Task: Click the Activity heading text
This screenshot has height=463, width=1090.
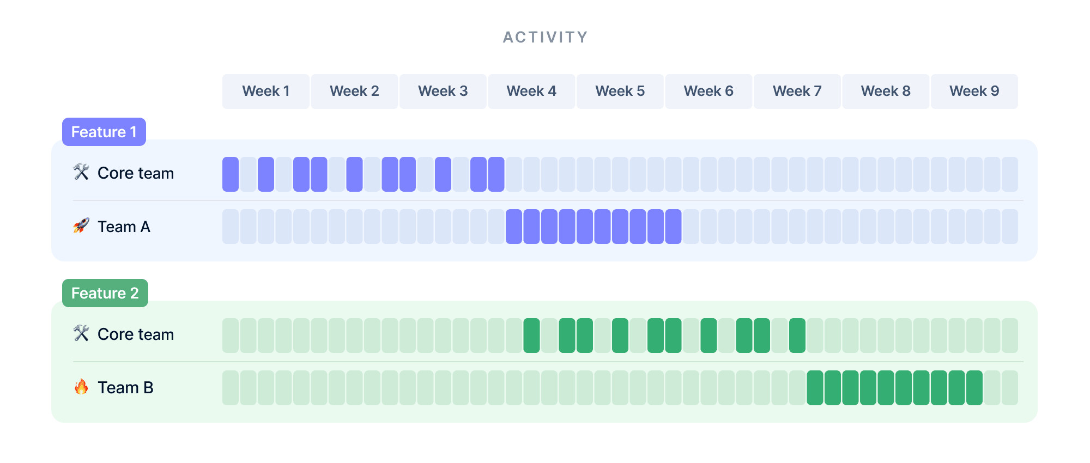Action: (x=545, y=37)
